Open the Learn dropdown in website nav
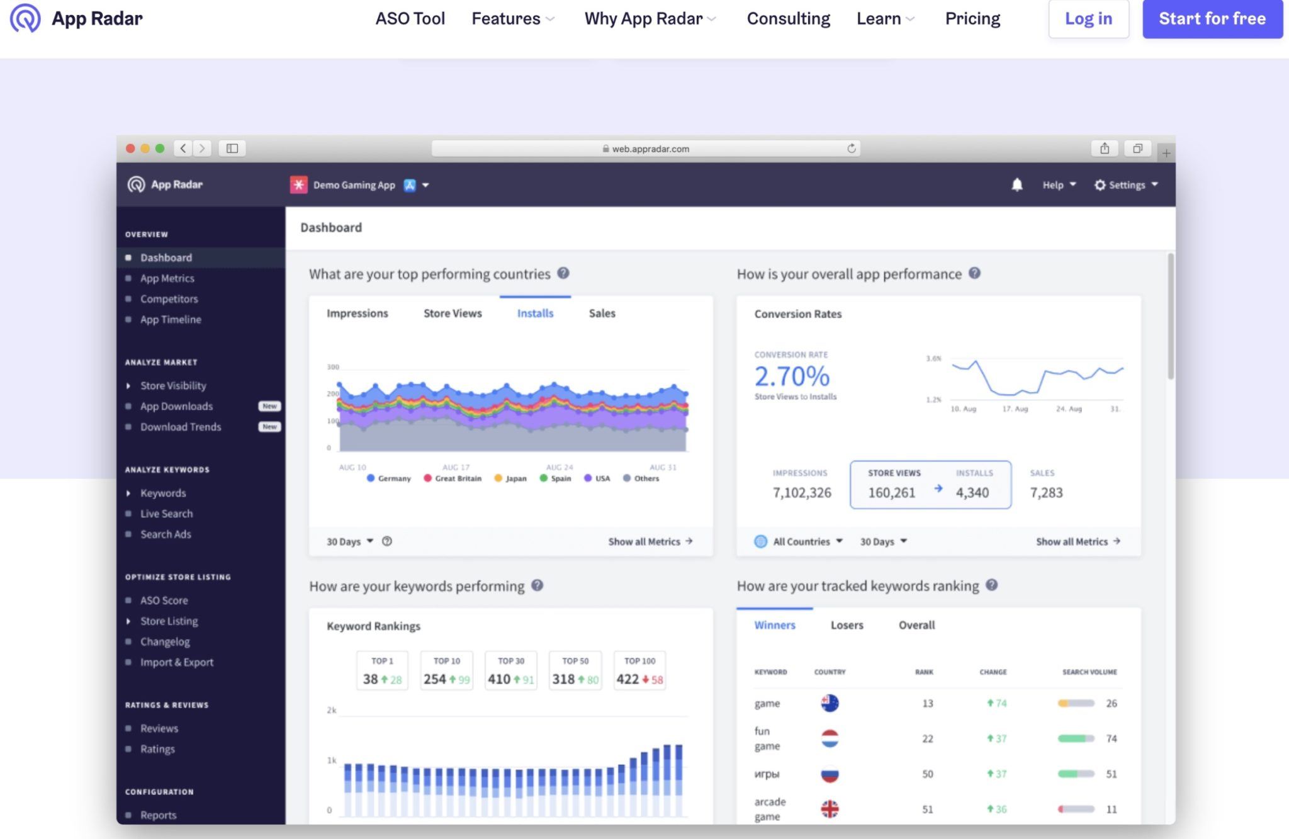The height and width of the screenshot is (839, 1289). click(x=885, y=19)
